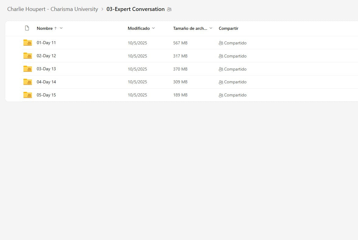Viewport: 358px width, 240px height.
Task: Open the 01-Day 11 folder name
Action: [x=46, y=43]
